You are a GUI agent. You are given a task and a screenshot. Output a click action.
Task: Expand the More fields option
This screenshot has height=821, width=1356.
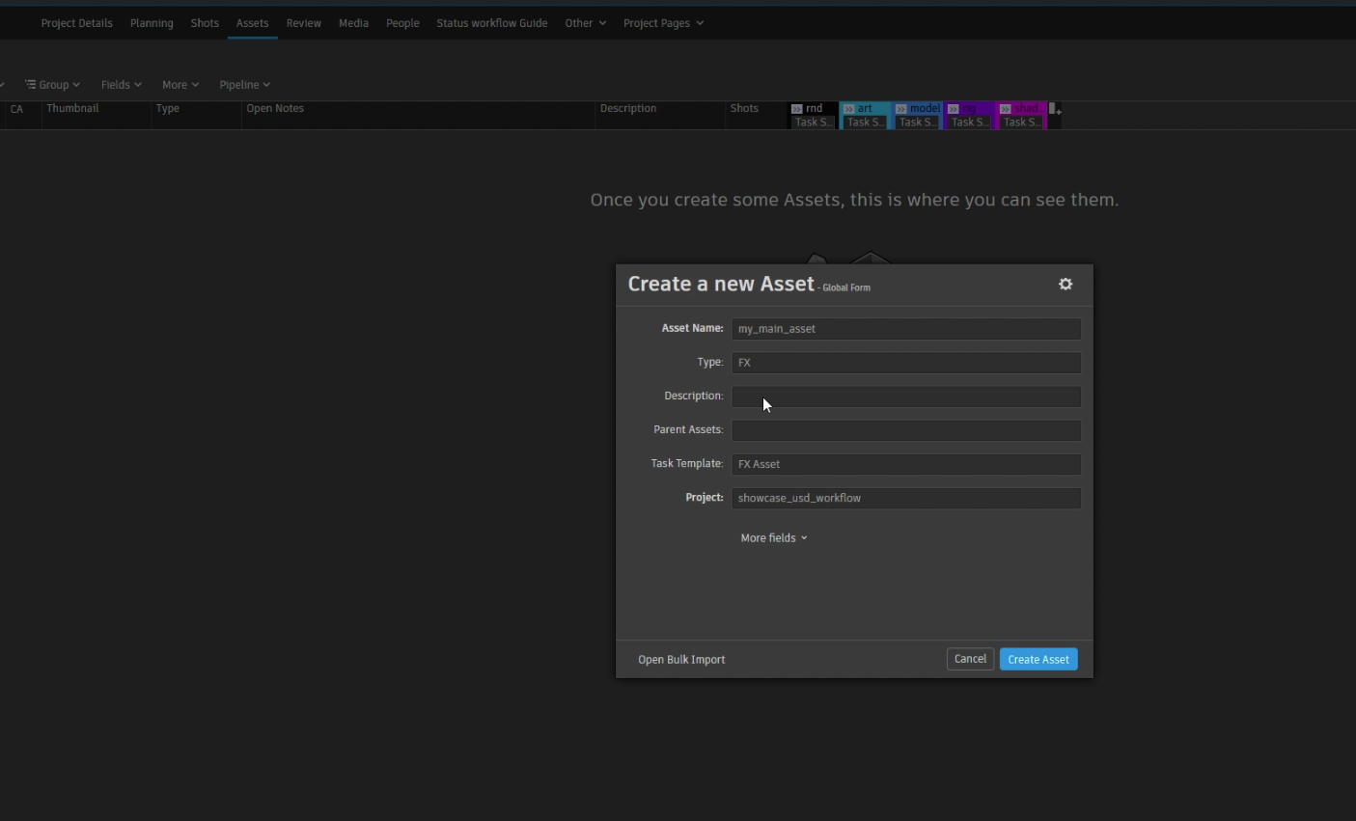point(774,538)
